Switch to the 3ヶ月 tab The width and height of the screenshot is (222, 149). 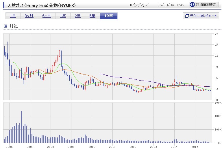pyautogui.click(x=28, y=16)
